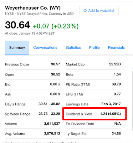Click the Avg. Volume value 3,876,512

click(52, 133)
